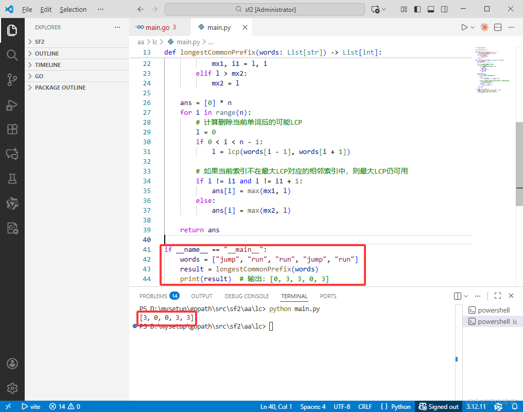The height and width of the screenshot is (412, 523).
Task: Toggle the bottom Panel layout button
Action: click(431, 9)
